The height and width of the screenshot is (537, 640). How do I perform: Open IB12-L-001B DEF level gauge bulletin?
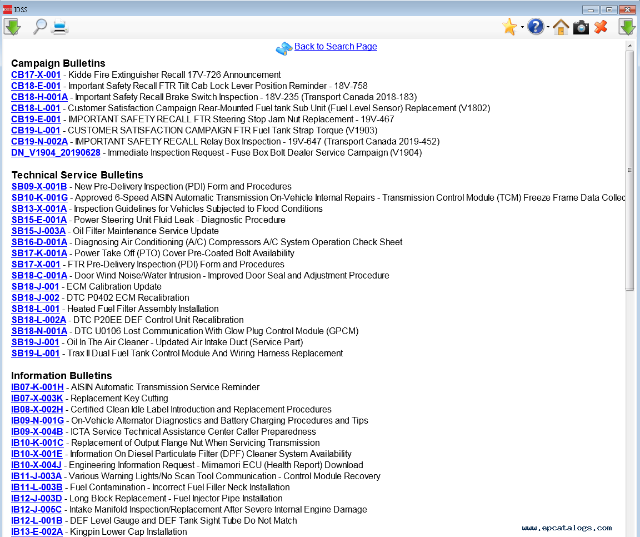(x=37, y=521)
